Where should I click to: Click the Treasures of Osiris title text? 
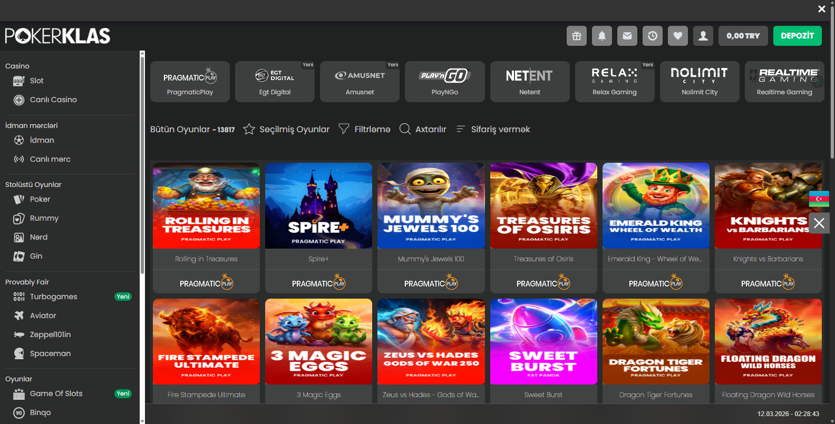click(x=543, y=259)
